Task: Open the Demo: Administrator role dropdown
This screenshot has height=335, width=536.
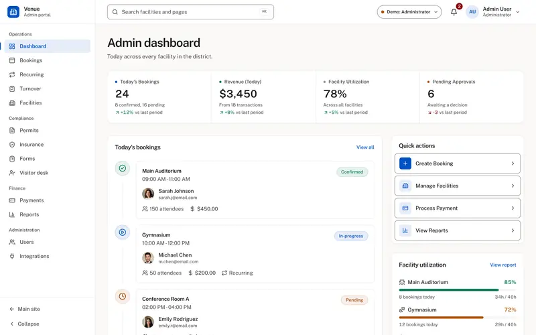Action: (x=409, y=11)
